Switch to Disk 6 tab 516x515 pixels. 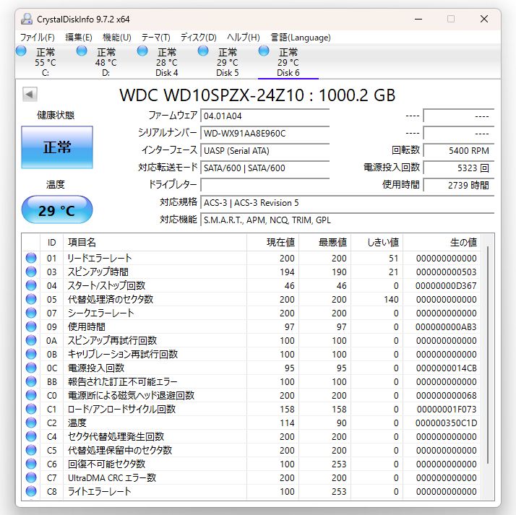288,63
